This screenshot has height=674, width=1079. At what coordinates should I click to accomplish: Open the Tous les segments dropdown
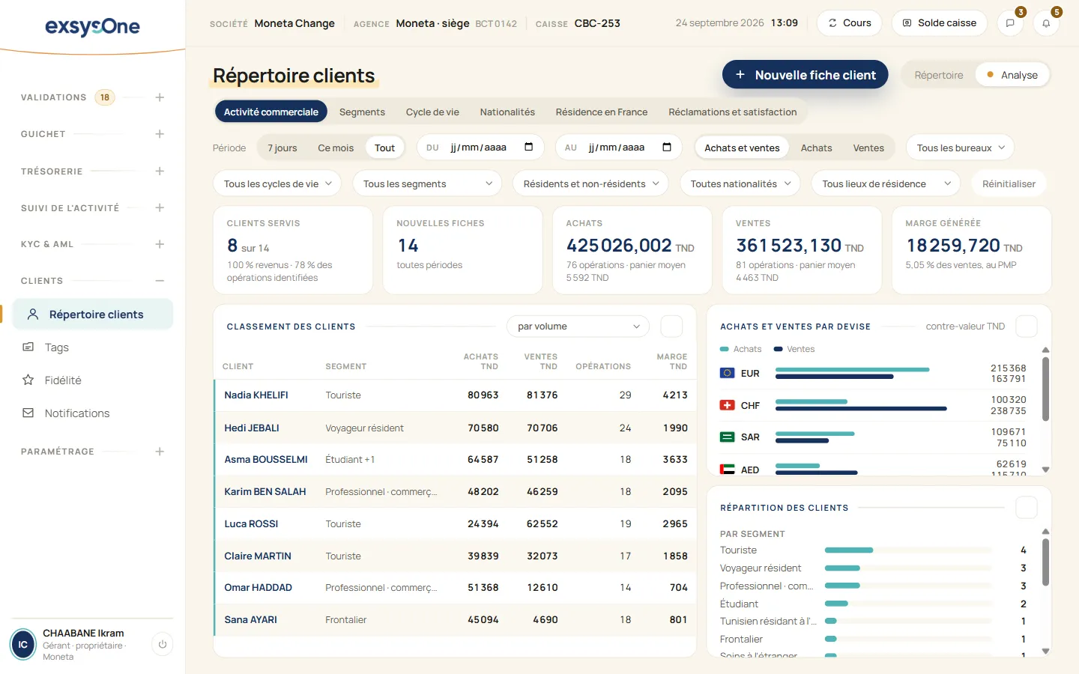[427, 183]
